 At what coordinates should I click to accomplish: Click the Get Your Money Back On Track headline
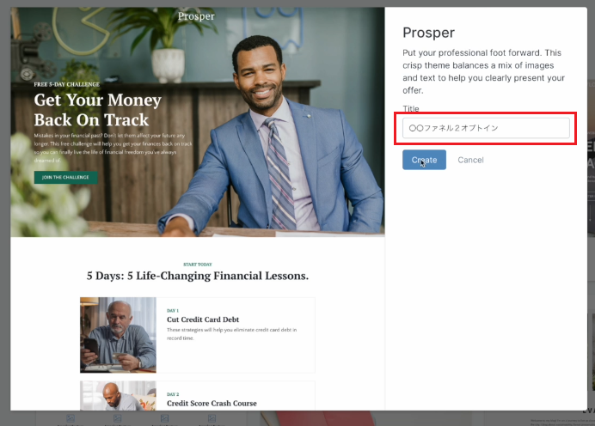coord(97,110)
